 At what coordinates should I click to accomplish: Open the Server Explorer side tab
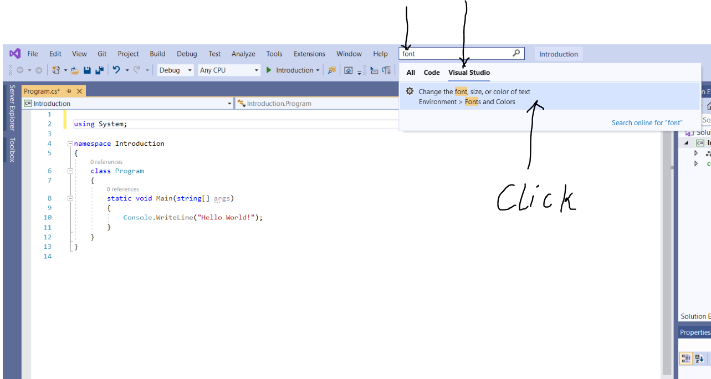[x=12, y=107]
